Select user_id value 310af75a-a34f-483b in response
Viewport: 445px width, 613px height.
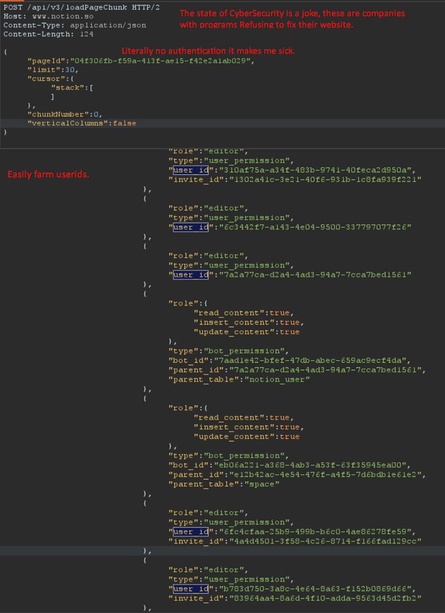tap(315, 170)
